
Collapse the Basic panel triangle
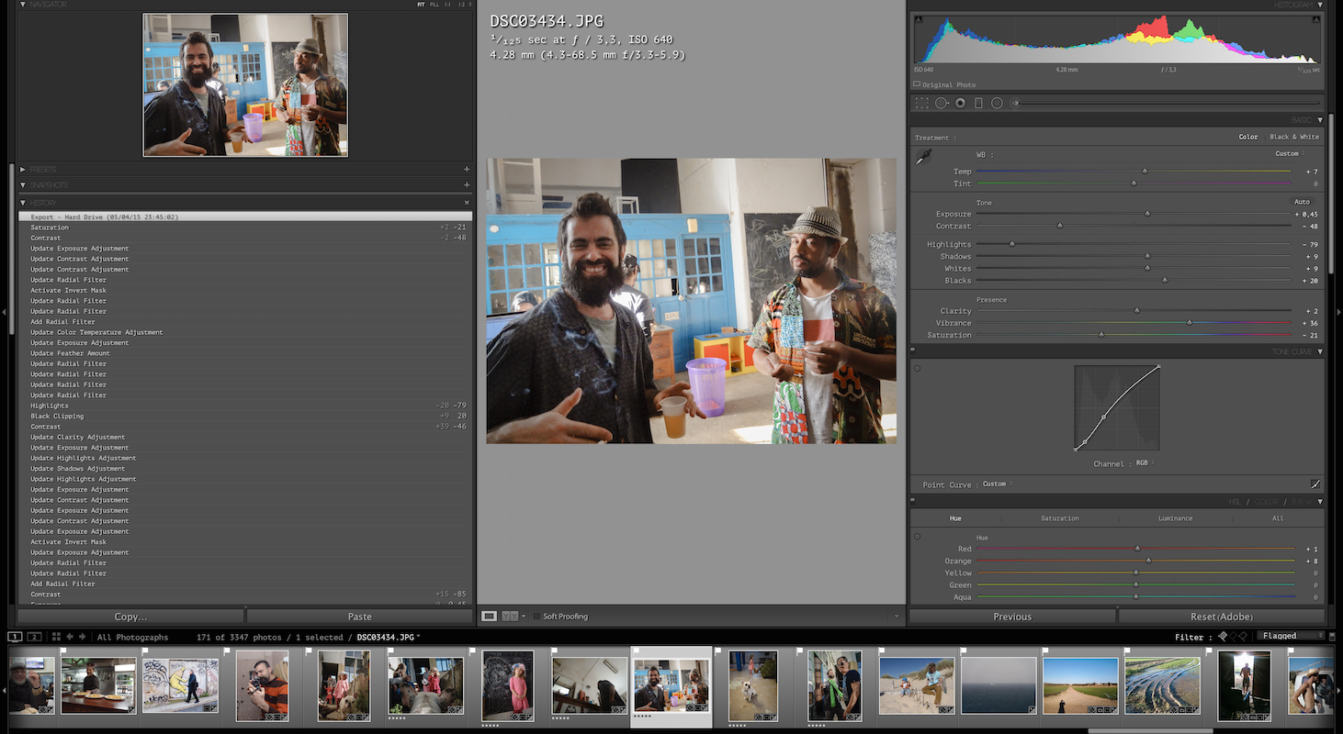point(1320,120)
